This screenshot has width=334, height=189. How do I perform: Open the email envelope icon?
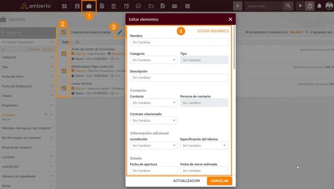[x=174, y=6]
